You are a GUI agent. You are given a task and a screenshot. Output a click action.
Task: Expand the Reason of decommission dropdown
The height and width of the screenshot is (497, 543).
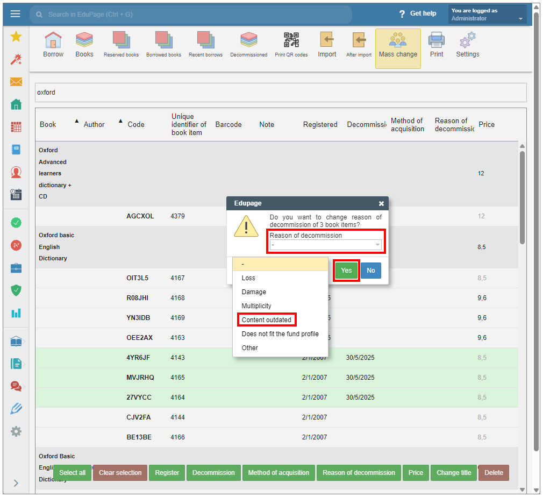click(x=326, y=245)
